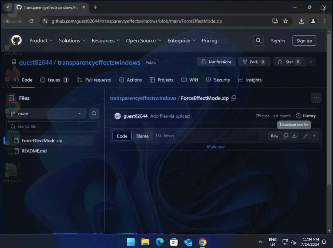Screen dimensions: 333x248
Task: Open File Explorer from taskbar
Action: [145, 242]
